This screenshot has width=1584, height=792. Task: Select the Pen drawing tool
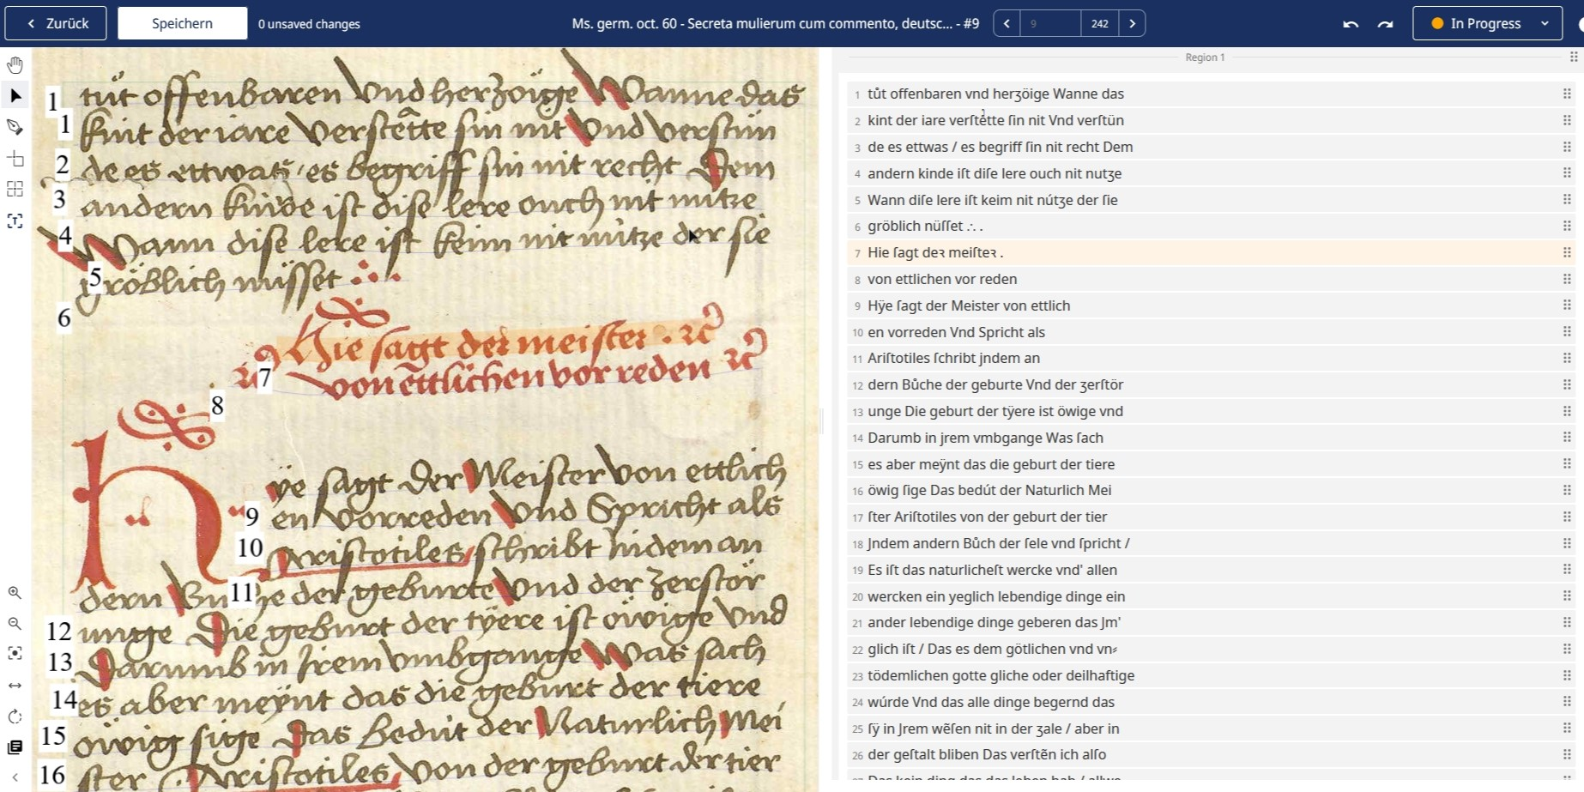coord(15,126)
